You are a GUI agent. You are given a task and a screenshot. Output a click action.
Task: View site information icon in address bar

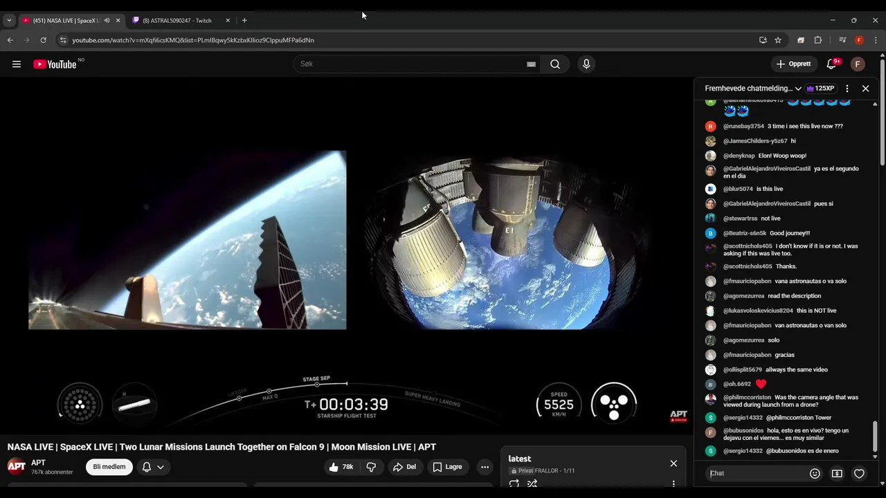pyautogui.click(x=63, y=40)
